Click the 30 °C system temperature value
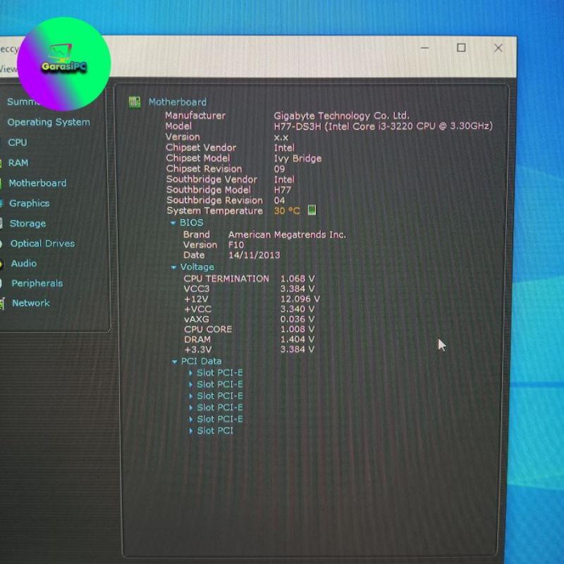This screenshot has height=564, width=564. pyautogui.click(x=287, y=211)
